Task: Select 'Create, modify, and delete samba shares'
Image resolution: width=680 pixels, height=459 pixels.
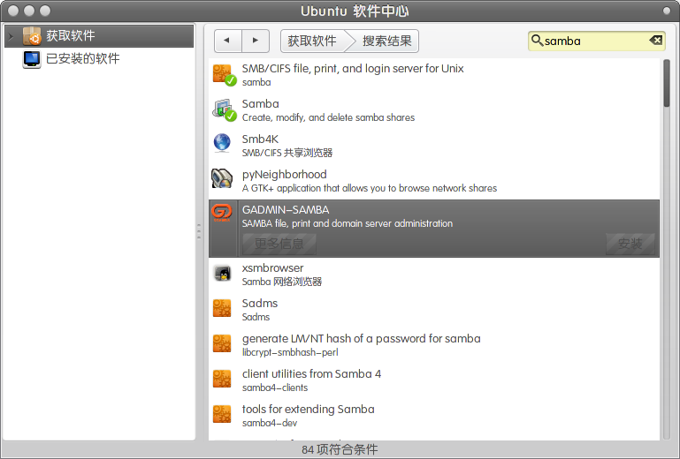Action: coord(328,117)
